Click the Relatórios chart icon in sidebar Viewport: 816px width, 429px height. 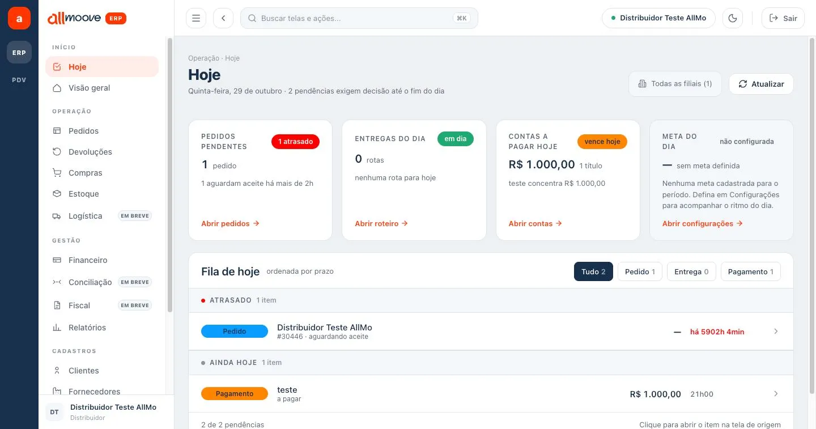pyautogui.click(x=57, y=328)
